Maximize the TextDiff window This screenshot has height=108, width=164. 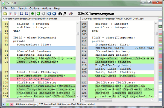click(x=149, y=2)
